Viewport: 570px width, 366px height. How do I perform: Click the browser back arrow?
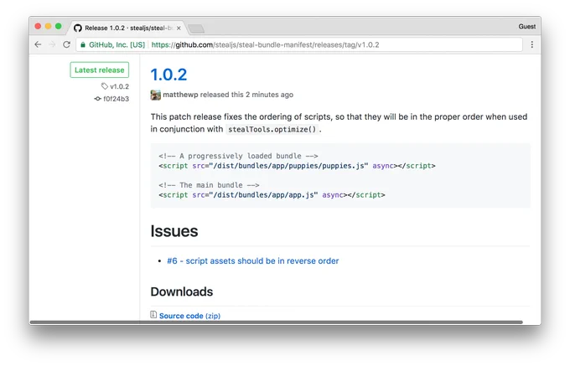click(x=38, y=44)
